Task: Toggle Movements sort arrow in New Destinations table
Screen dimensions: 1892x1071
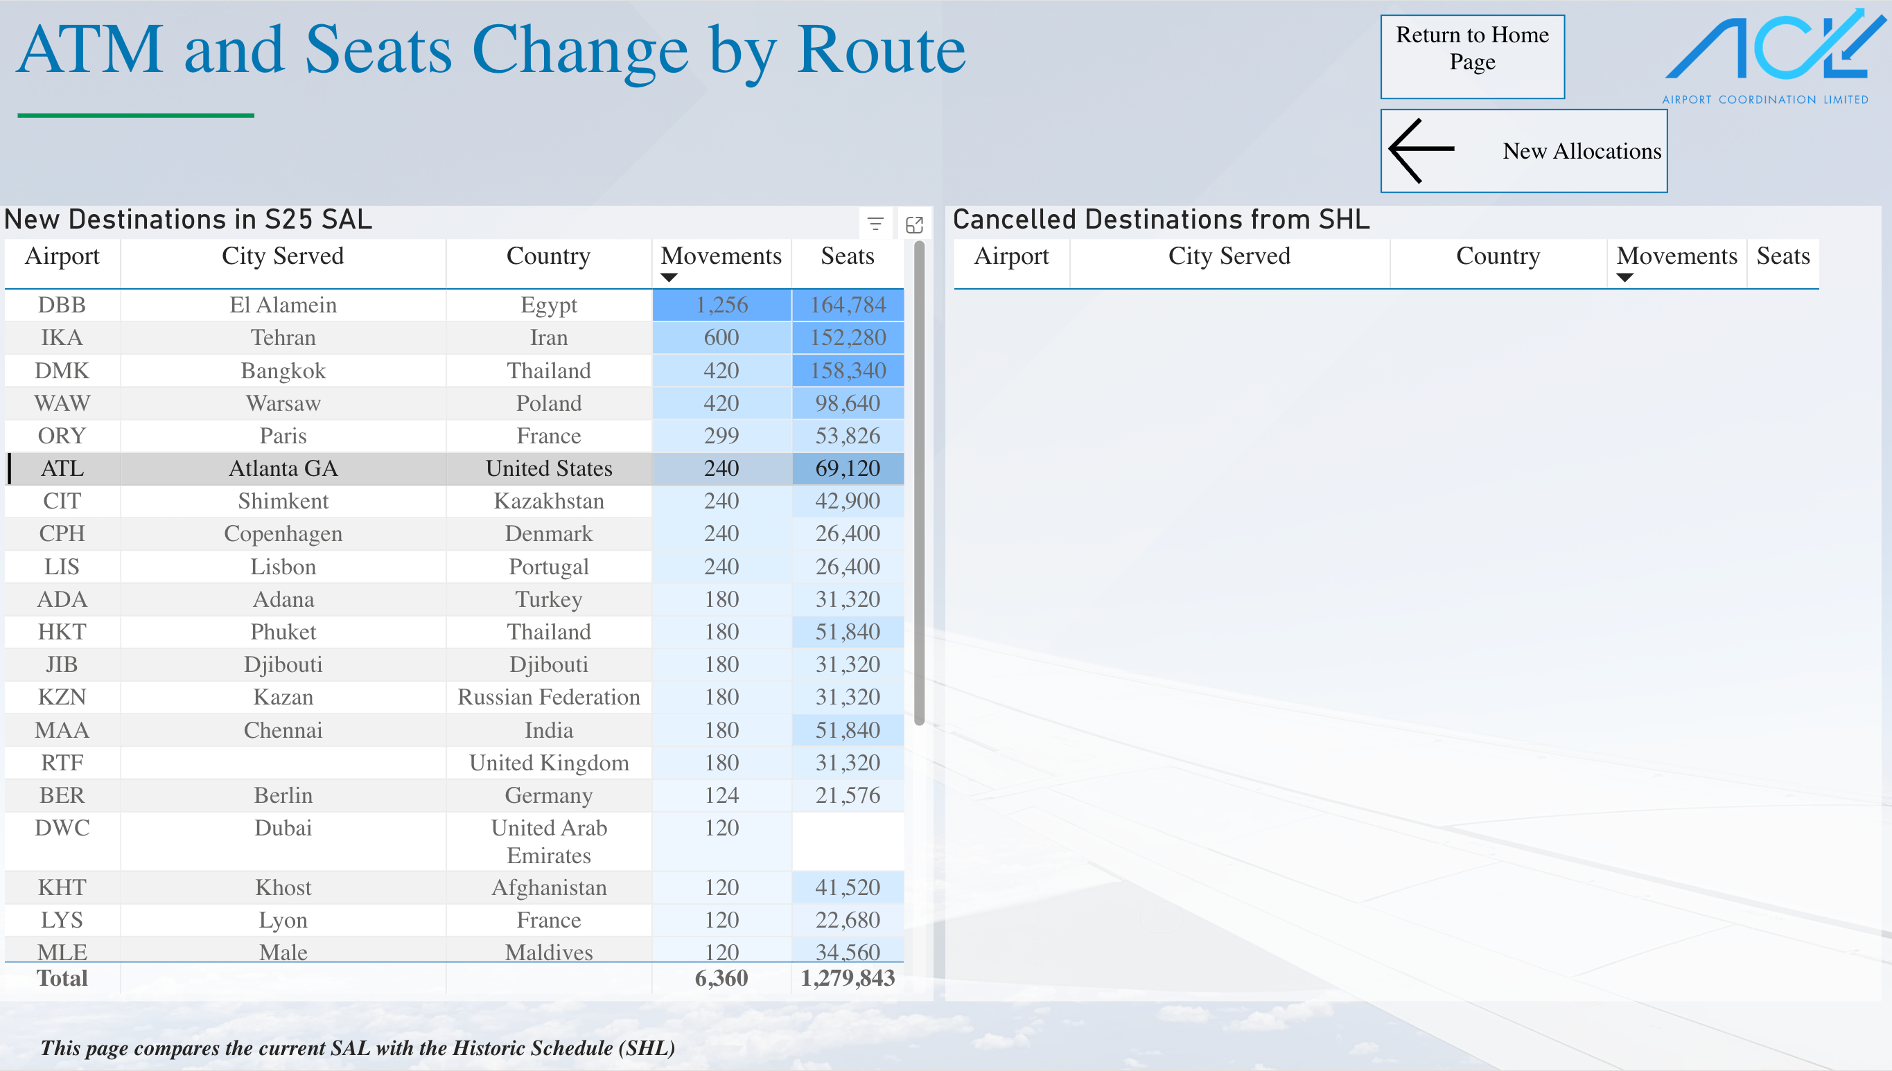Action: pos(668,277)
